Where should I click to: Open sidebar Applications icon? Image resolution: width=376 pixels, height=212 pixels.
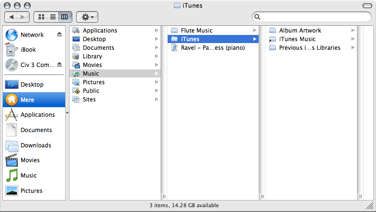pyautogui.click(x=11, y=115)
